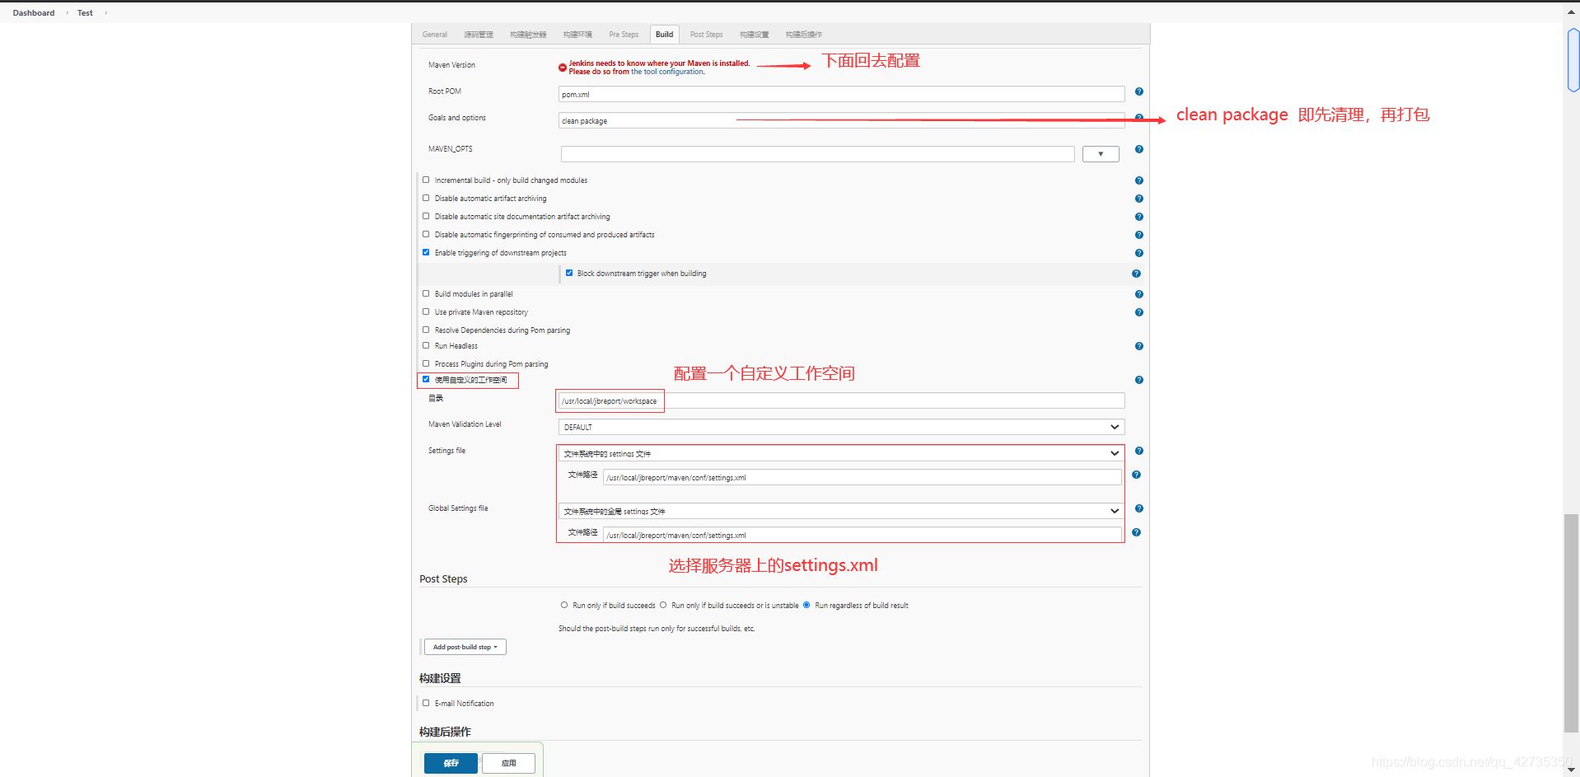Switch to the Pre Steps tab
1580x777 pixels.
pyautogui.click(x=624, y=35)
